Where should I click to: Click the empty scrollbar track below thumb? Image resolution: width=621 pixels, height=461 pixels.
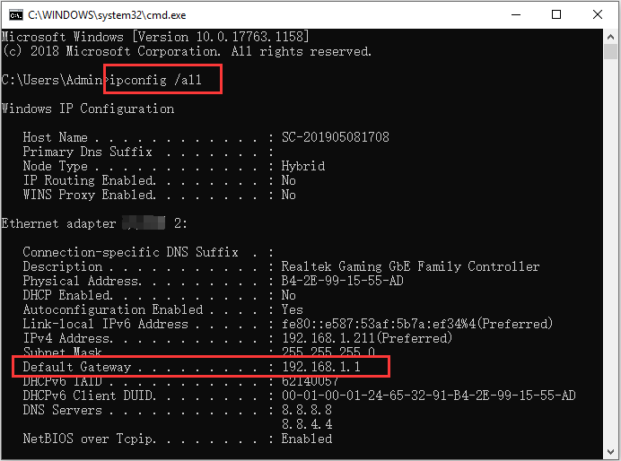coord(611,253)
